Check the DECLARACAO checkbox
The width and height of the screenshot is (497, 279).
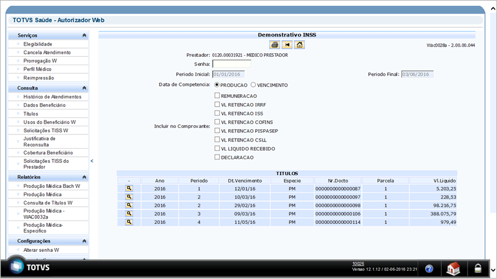(217, 157)
